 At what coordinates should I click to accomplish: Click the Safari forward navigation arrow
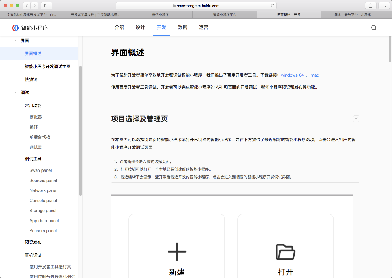[x=35, y=5]
